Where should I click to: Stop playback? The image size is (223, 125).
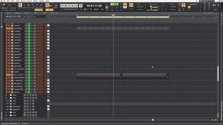pyautogui.click(x=66, y=6)
